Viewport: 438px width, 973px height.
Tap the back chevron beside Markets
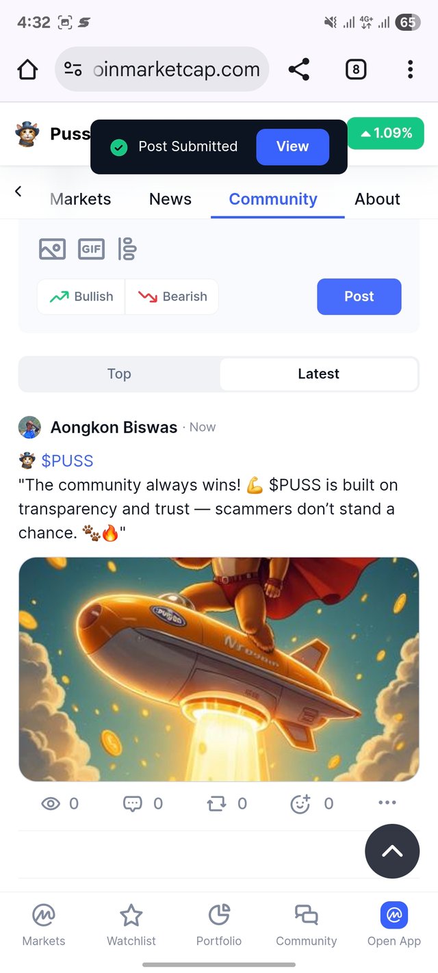[18, 192]
